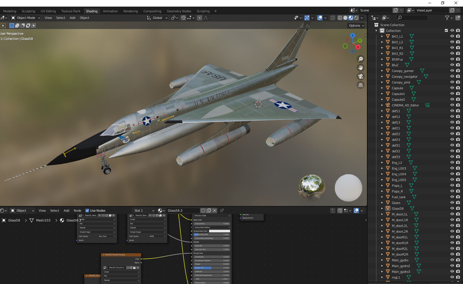Click the Mesh.033 breadcrumb in node editor
This screenshot has height=284, width=463.
[x=43, y=220]
